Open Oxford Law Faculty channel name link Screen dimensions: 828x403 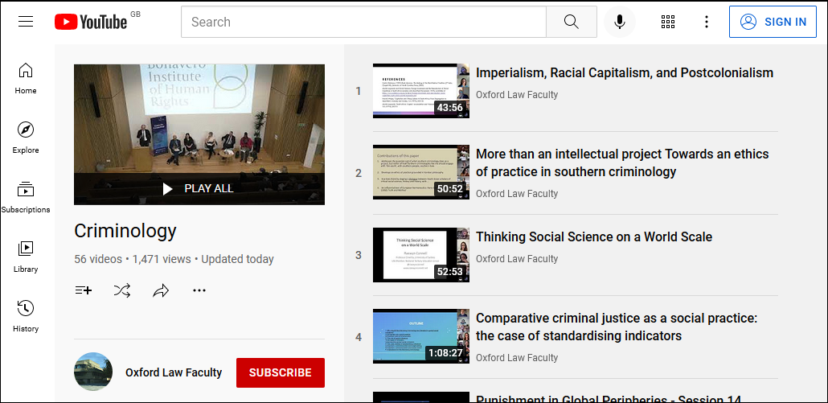(x=174, y=372)
